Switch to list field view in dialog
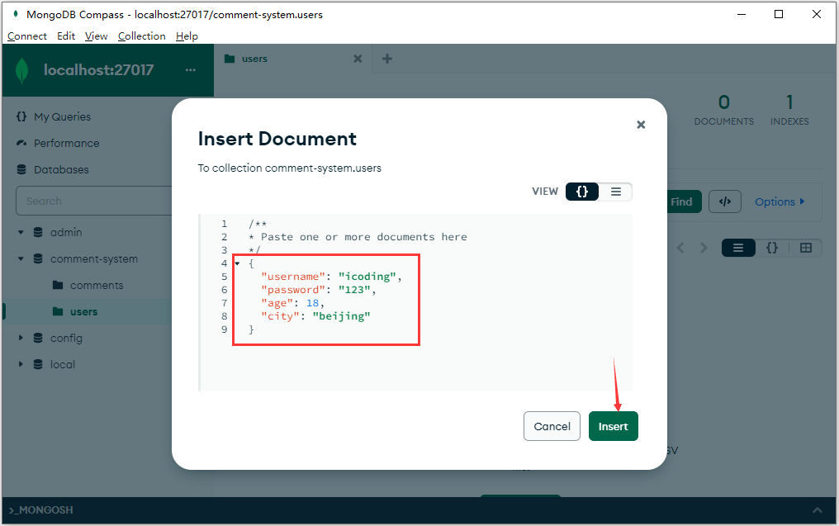The width and height of the screenshot is (839, 526). point(616,192)
